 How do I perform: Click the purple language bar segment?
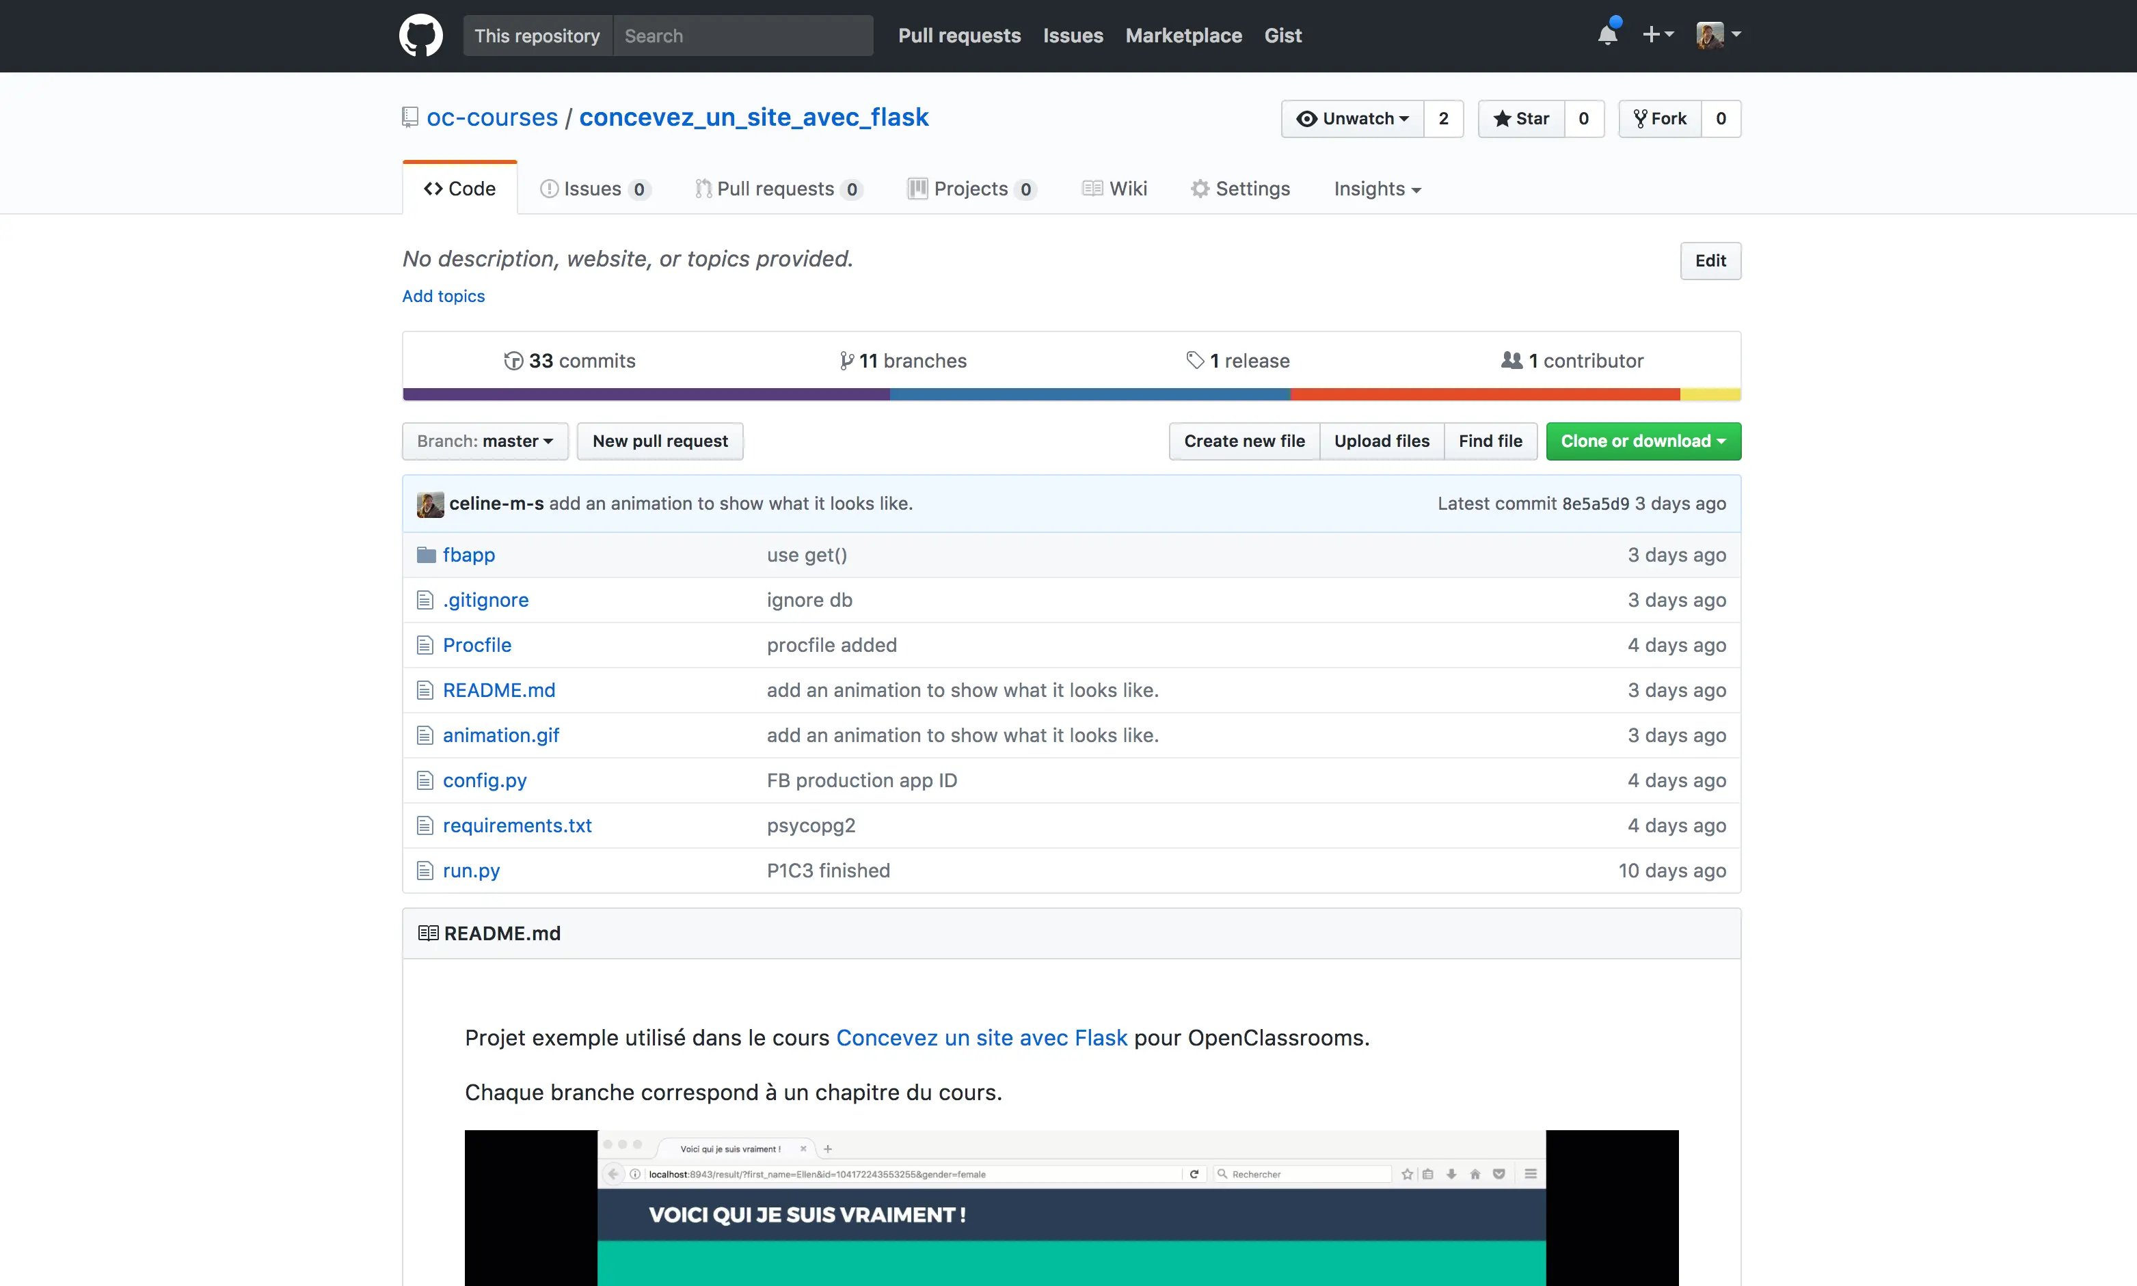(646, 394)
